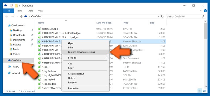The height and width of the screenshot is (96, 210).
Task: Click the OneDrive address bar path
Action: point(36,16)
